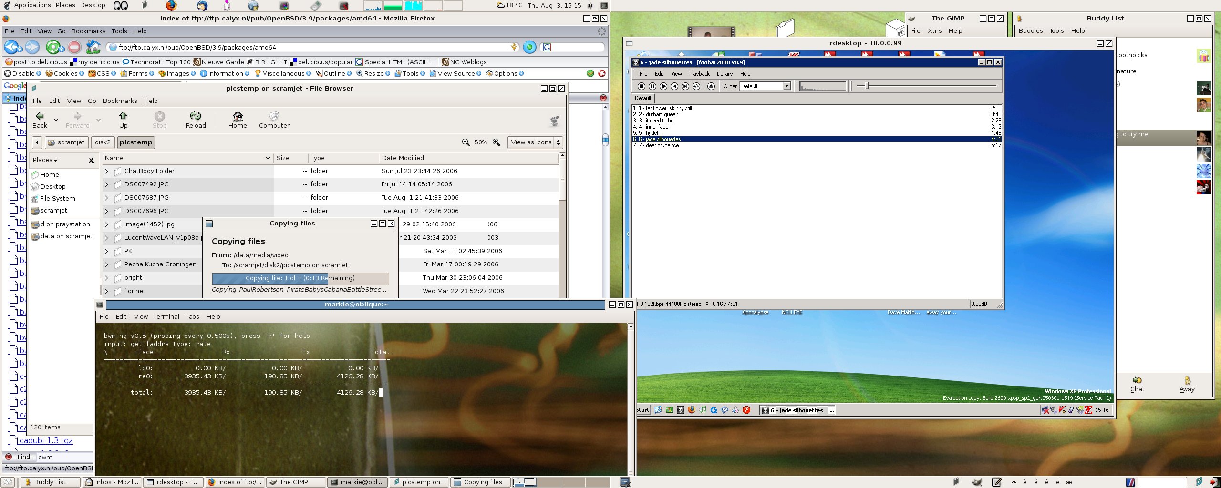1221x488 pixels.
Task: Zoom out in the File Browser
Action: pos(466,142)
